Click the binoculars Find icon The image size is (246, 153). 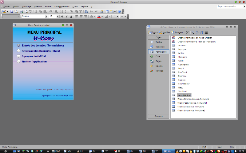point(86,12)
